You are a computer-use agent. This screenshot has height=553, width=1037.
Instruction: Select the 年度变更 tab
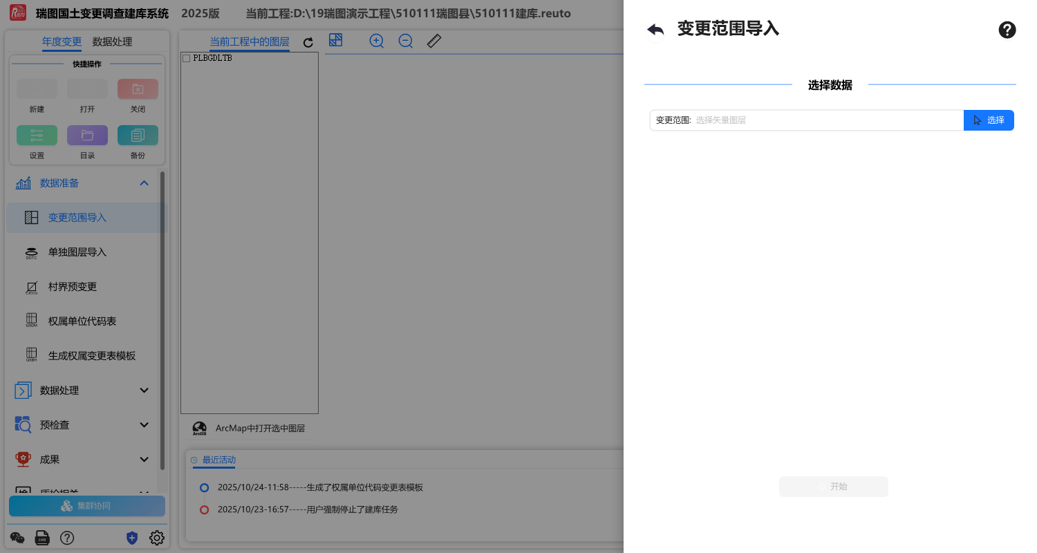(62, 42)
